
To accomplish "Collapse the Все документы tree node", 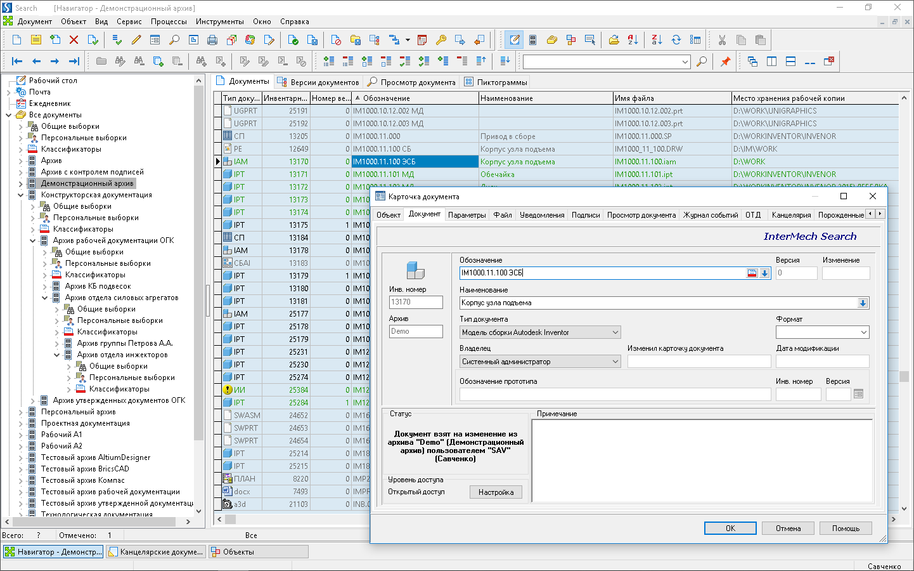I will 9,115.
